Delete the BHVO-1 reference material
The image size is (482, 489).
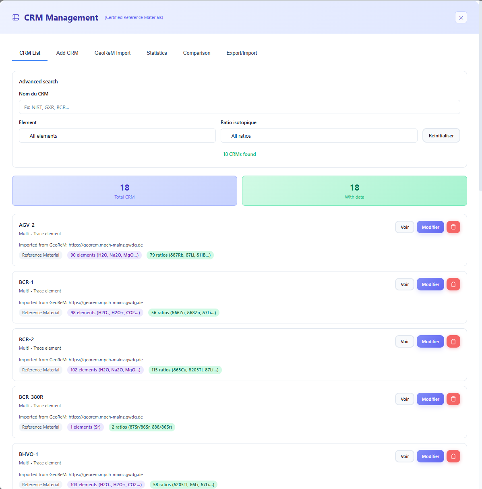[453, 456]
